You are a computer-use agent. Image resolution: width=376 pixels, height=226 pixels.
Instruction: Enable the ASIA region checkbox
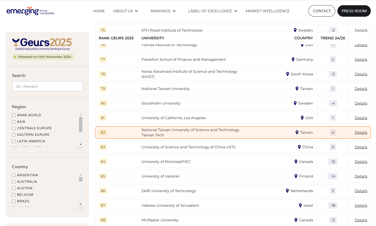(x=14, y=121)
